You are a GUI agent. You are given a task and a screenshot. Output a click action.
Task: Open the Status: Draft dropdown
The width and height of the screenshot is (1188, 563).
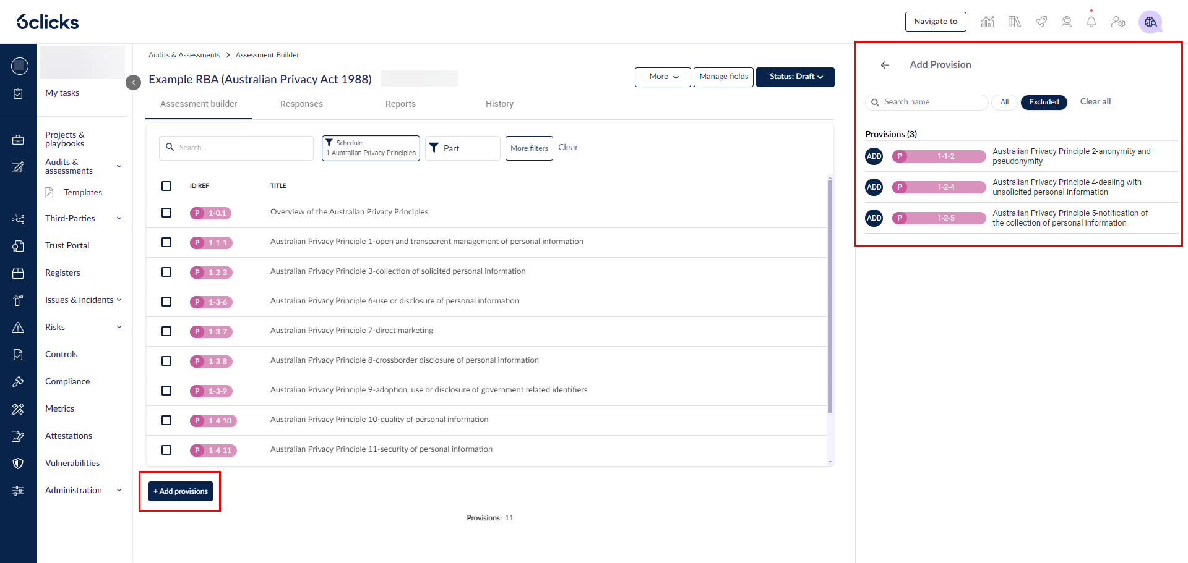coord(795,77)
